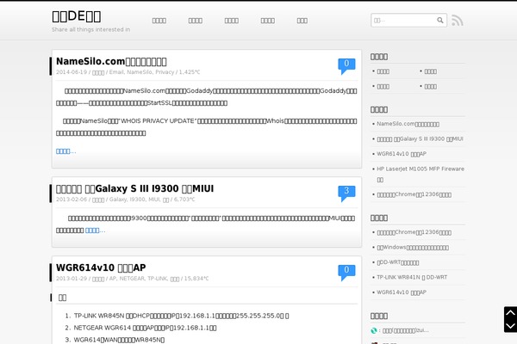Image resolution: width=517 pixels, height=344 pixels.
Task: Open comment bubble on WGR614v10 post
Action: [346, 273]
